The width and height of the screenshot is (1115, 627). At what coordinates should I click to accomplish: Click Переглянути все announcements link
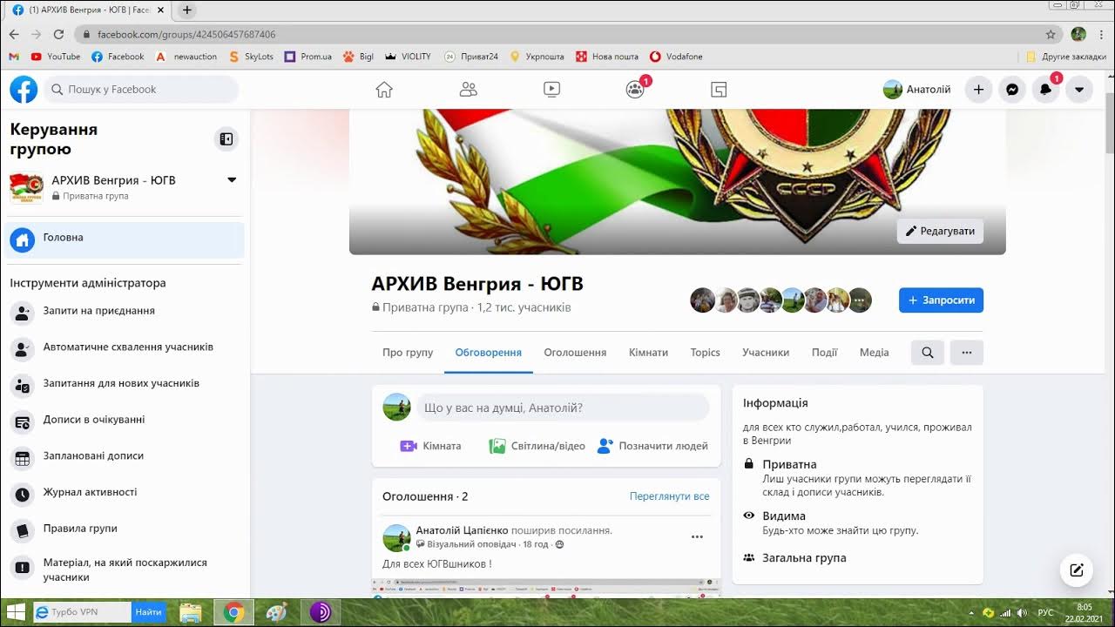coord(669,496)
